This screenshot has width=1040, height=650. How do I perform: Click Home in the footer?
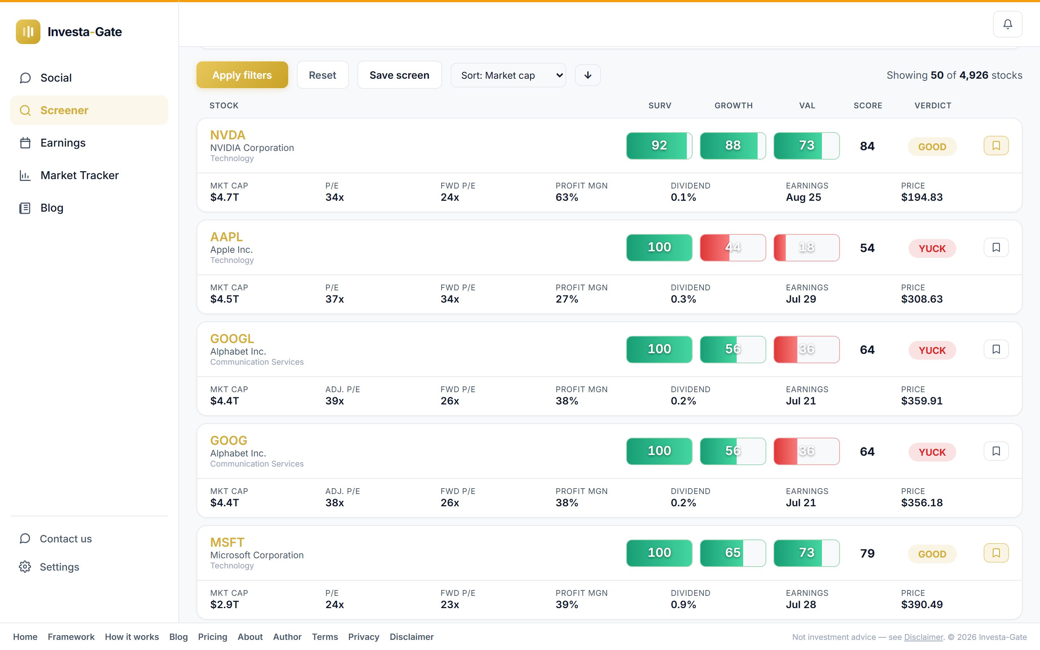pyautogui.click(x=25, y=637)
